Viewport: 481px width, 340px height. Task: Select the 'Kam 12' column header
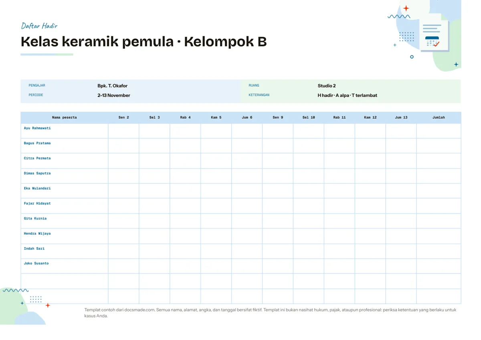[x=370, y=118]
